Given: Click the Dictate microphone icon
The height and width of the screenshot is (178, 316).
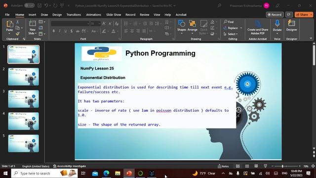Looking at the screenshot, I should click(x=277, y=23).
